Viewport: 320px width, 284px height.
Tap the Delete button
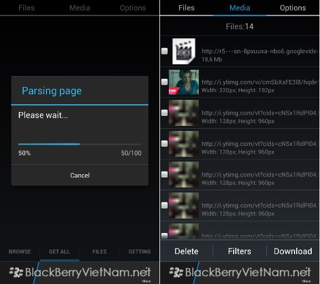click(x=187, y=251)
